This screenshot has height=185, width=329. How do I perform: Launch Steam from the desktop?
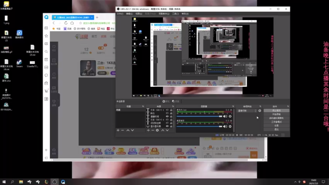pos(20,63)
